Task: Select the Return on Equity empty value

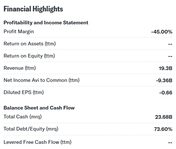Action: point(170,56)
